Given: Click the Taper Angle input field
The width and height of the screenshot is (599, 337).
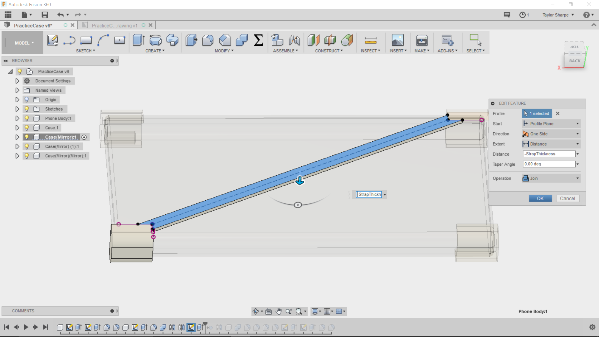Looking at the screenshot, I should click(548, 164).
